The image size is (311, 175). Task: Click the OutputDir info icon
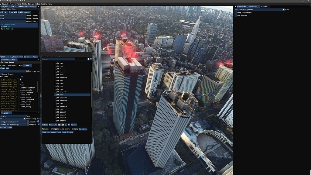tap(39, 124)
